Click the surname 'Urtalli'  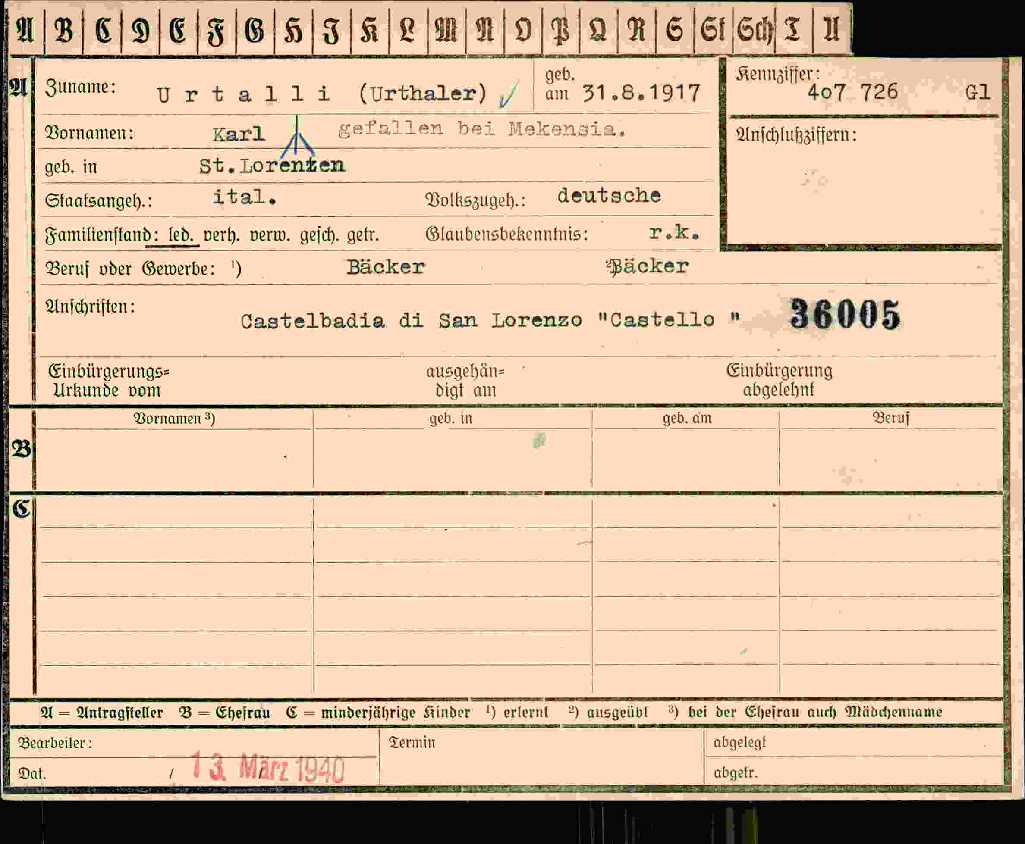(244, 94)
